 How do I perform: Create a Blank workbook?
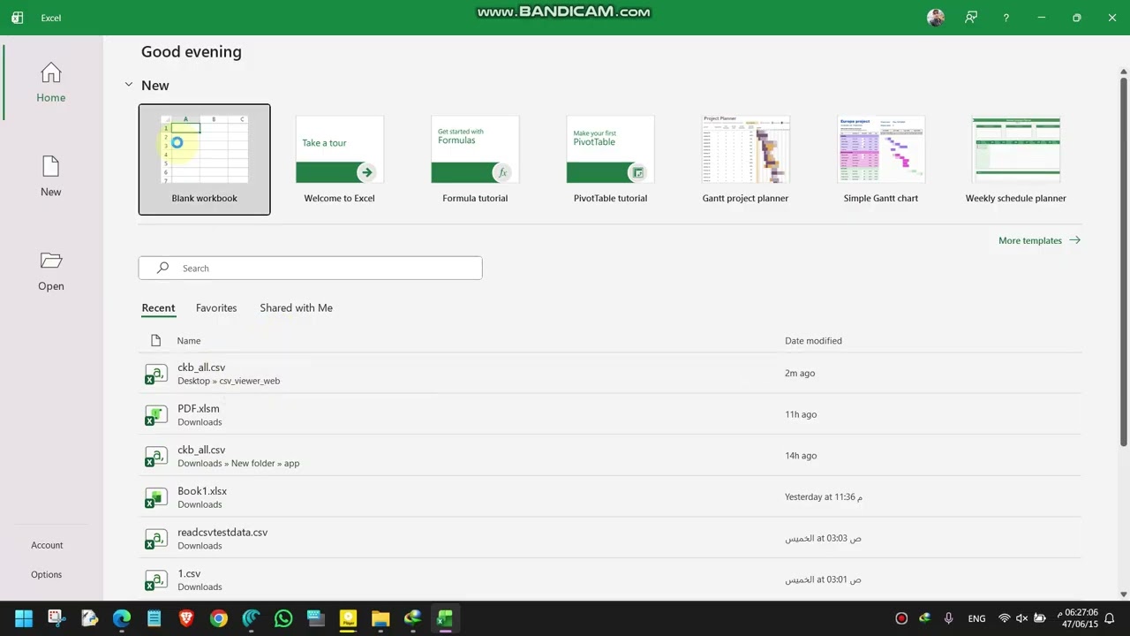pos(204,160)
